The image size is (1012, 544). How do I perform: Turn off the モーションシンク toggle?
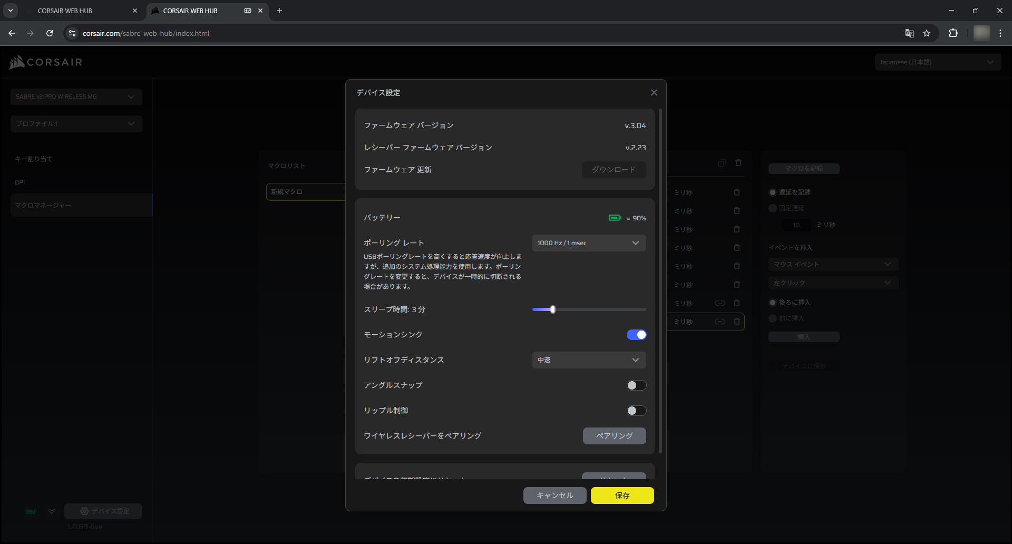(x=636, y=335)
